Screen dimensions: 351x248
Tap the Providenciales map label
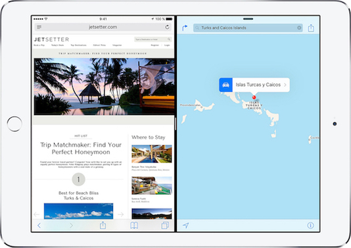coord(190,105)
